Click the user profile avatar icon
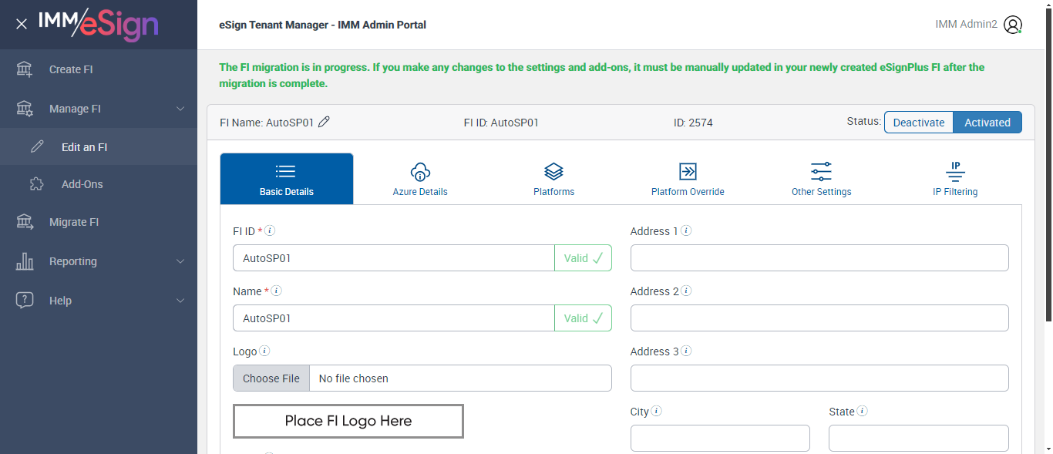 click(x=1013, y=25)
